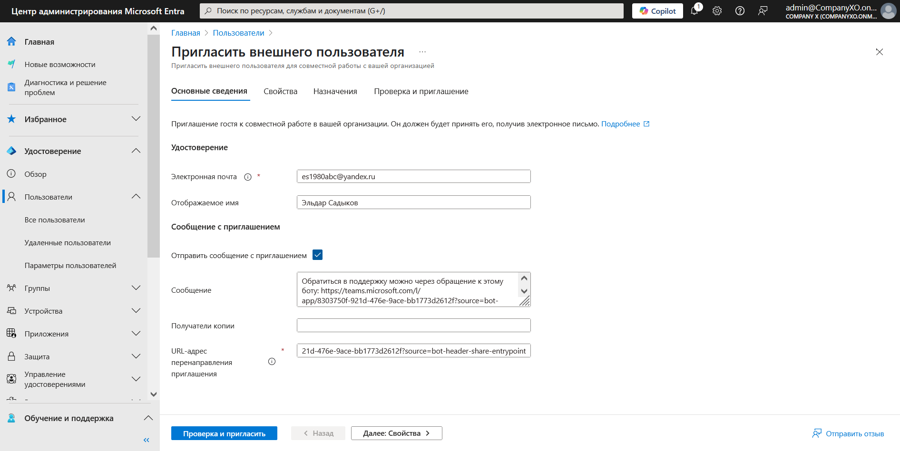Click the message box scroll down arrow

(524, 291)
